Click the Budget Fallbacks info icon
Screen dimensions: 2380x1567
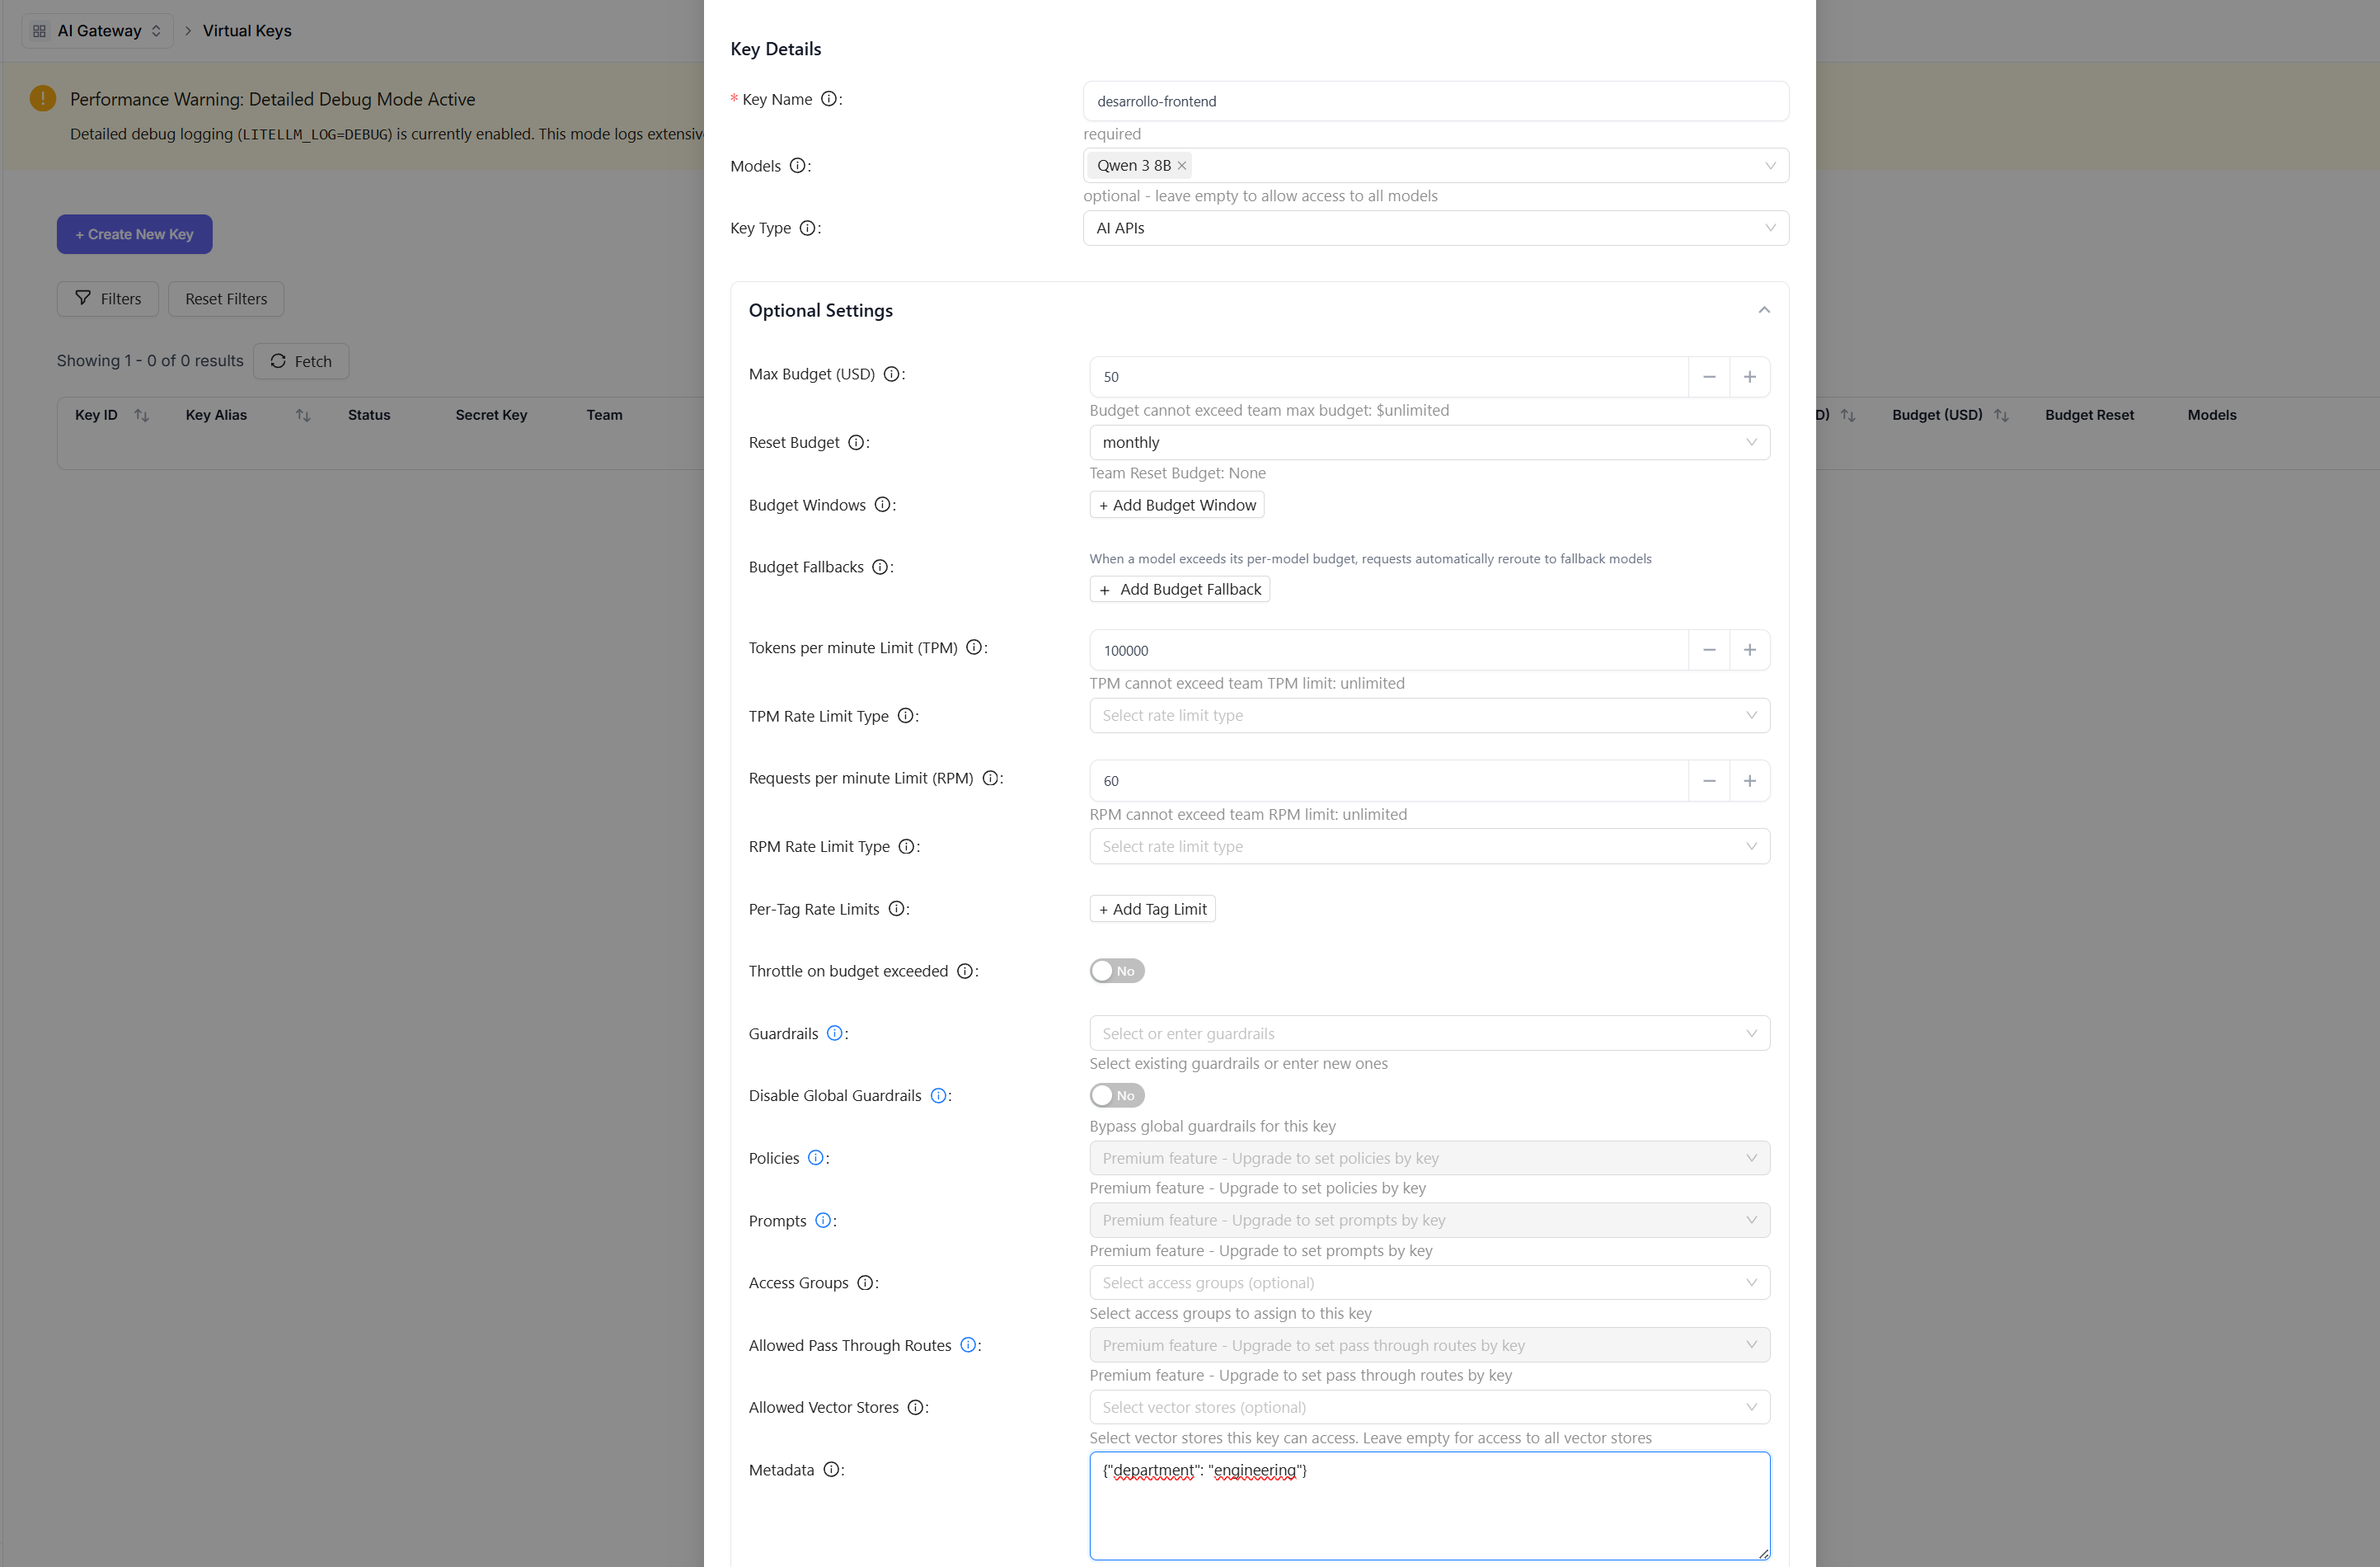(x=880, y=567)
